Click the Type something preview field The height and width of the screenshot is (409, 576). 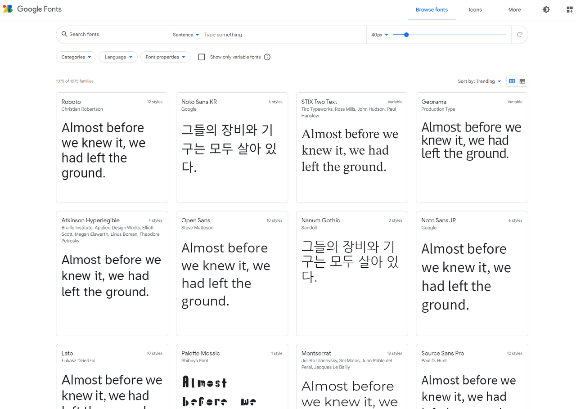tap(283, 35)
